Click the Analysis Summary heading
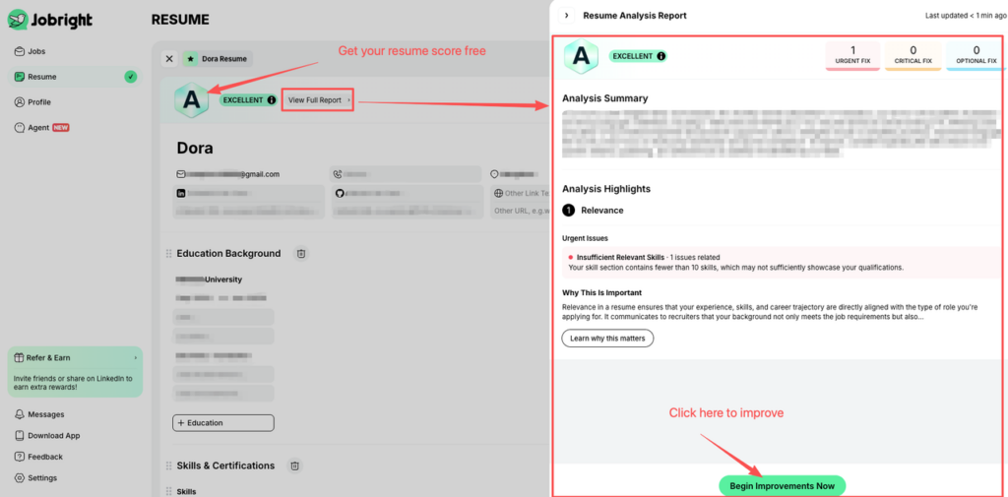The height and width of the screenshot is (497, 1008). click(x=605, y=98)
